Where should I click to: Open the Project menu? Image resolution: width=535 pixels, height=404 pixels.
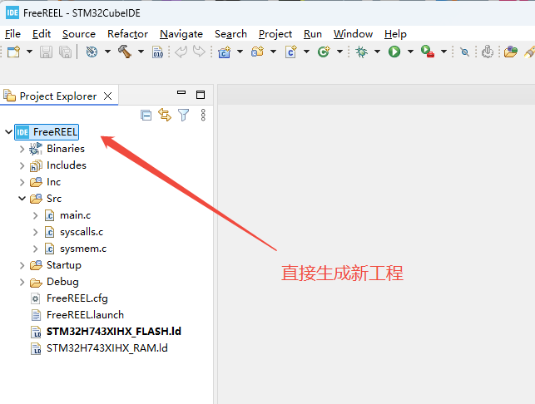[275, 34]
